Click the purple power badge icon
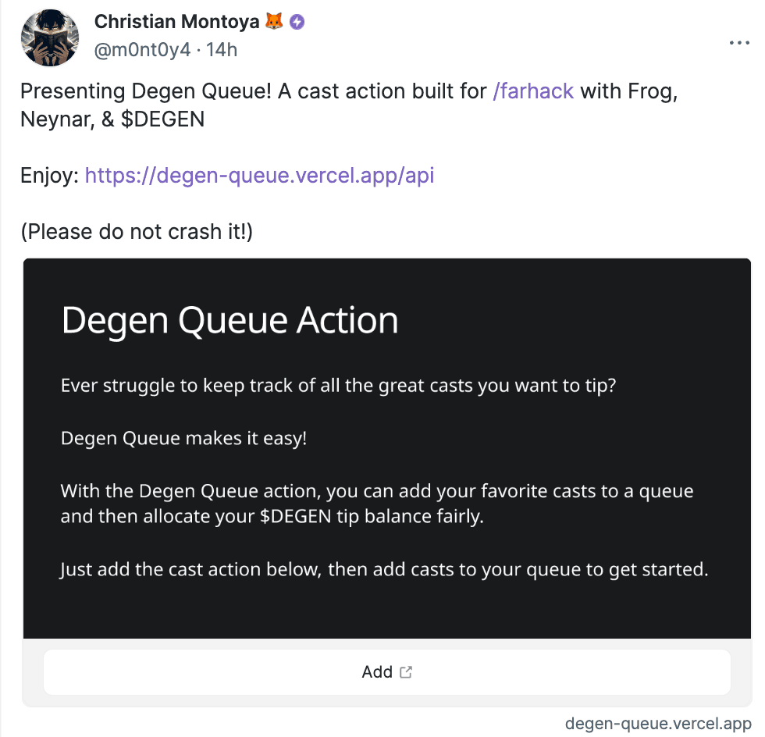The height and width of the screenshot is (737, 765). [297, 22]
